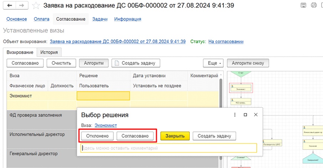Click the save diskette icon
This screenshot has width=323, height=168.
coord(303,5)
